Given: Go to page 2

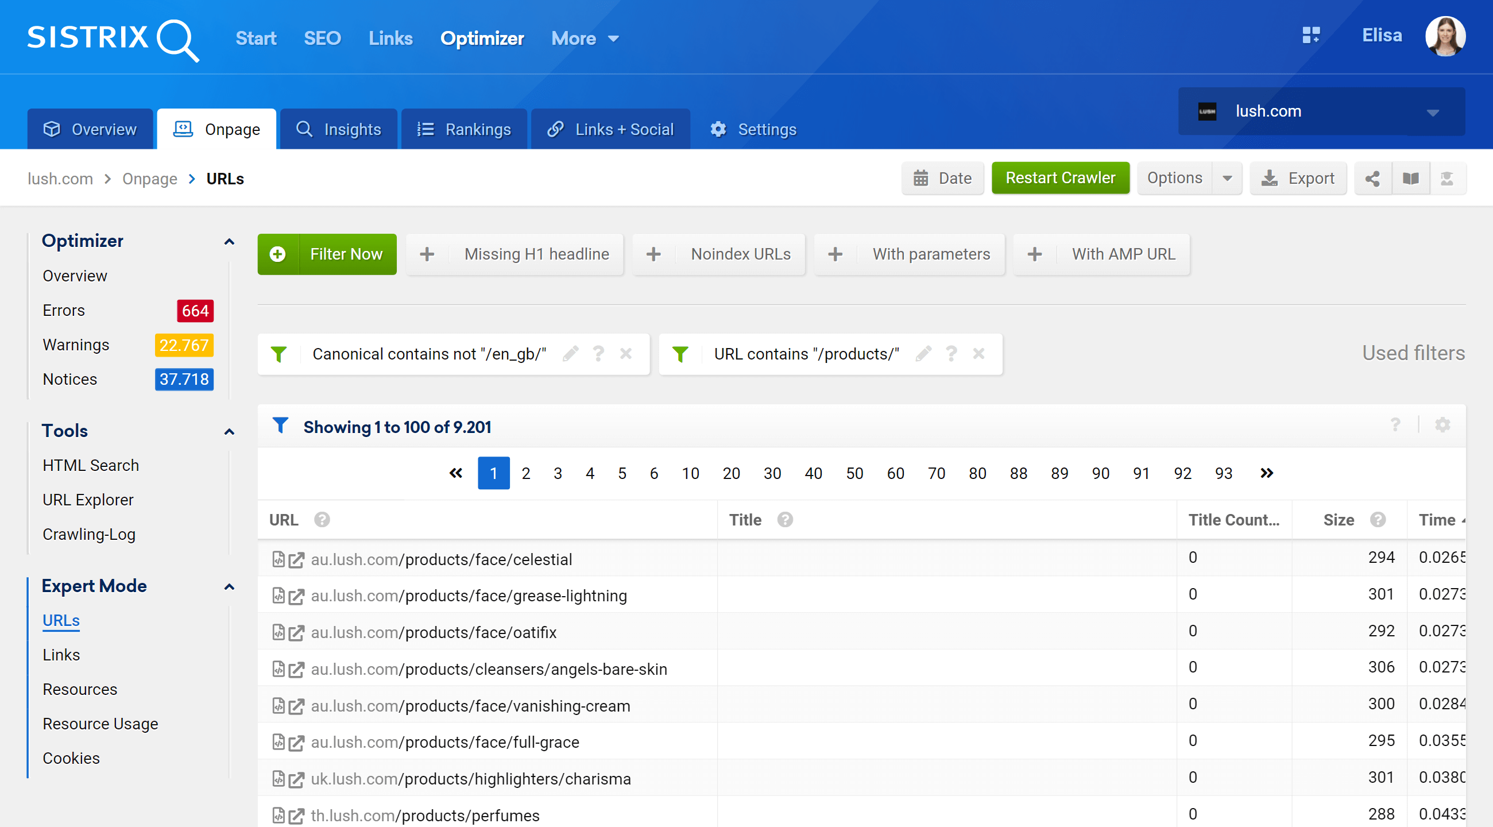Looking at the screenshot, I should pos(525,473).
